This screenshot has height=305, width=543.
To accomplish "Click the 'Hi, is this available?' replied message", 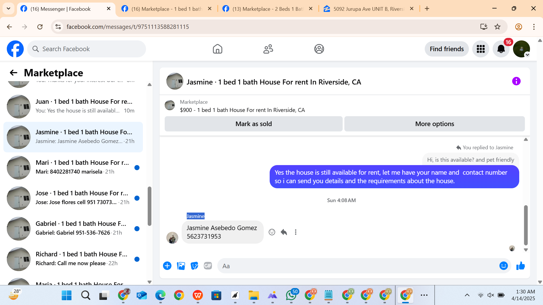I will pos(470,160).
